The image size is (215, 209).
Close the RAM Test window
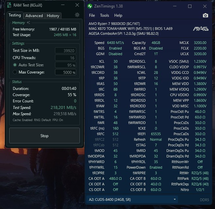[x=77, y=5]
